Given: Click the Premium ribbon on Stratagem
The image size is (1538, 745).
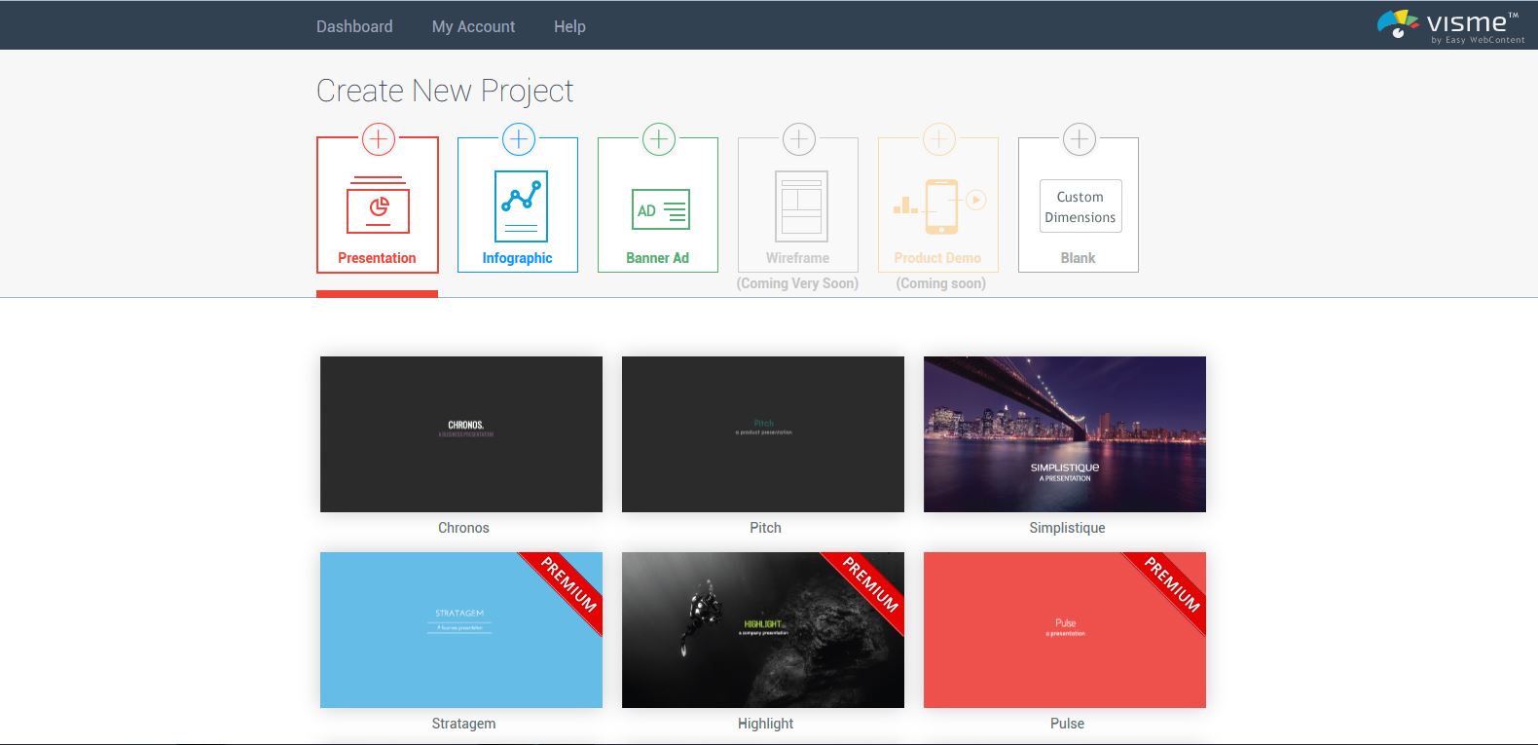Looking at the screenshot, I should tap(568, 585).
